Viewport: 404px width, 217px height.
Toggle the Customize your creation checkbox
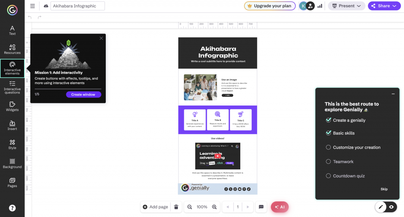point(328,147)
